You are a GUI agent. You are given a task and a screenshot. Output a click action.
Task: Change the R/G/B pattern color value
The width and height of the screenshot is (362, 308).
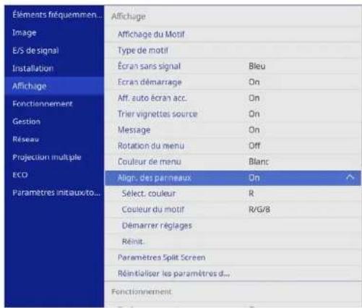pos(259,209)
